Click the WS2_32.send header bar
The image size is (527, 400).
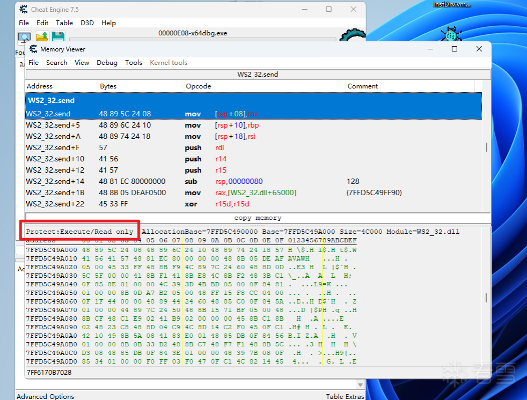[x=258, y=74]
